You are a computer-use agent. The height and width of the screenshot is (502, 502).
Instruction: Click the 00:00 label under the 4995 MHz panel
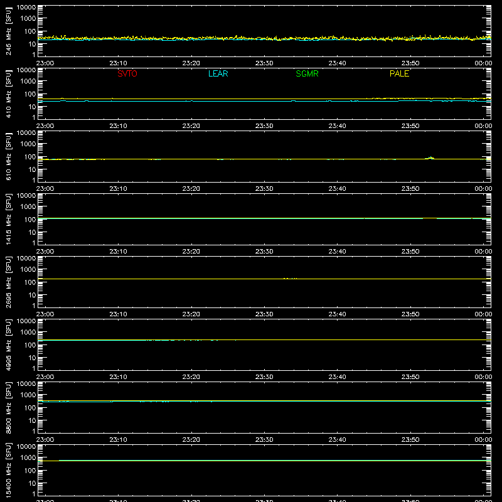[483, 377]
